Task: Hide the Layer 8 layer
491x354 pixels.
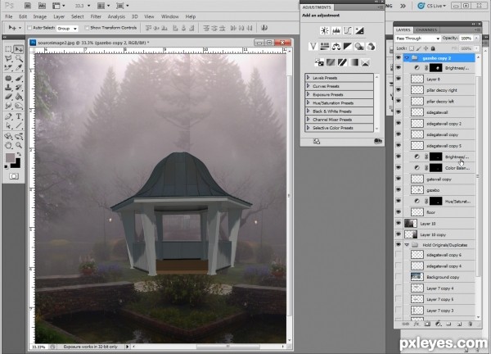Action: tap(399, 79)
